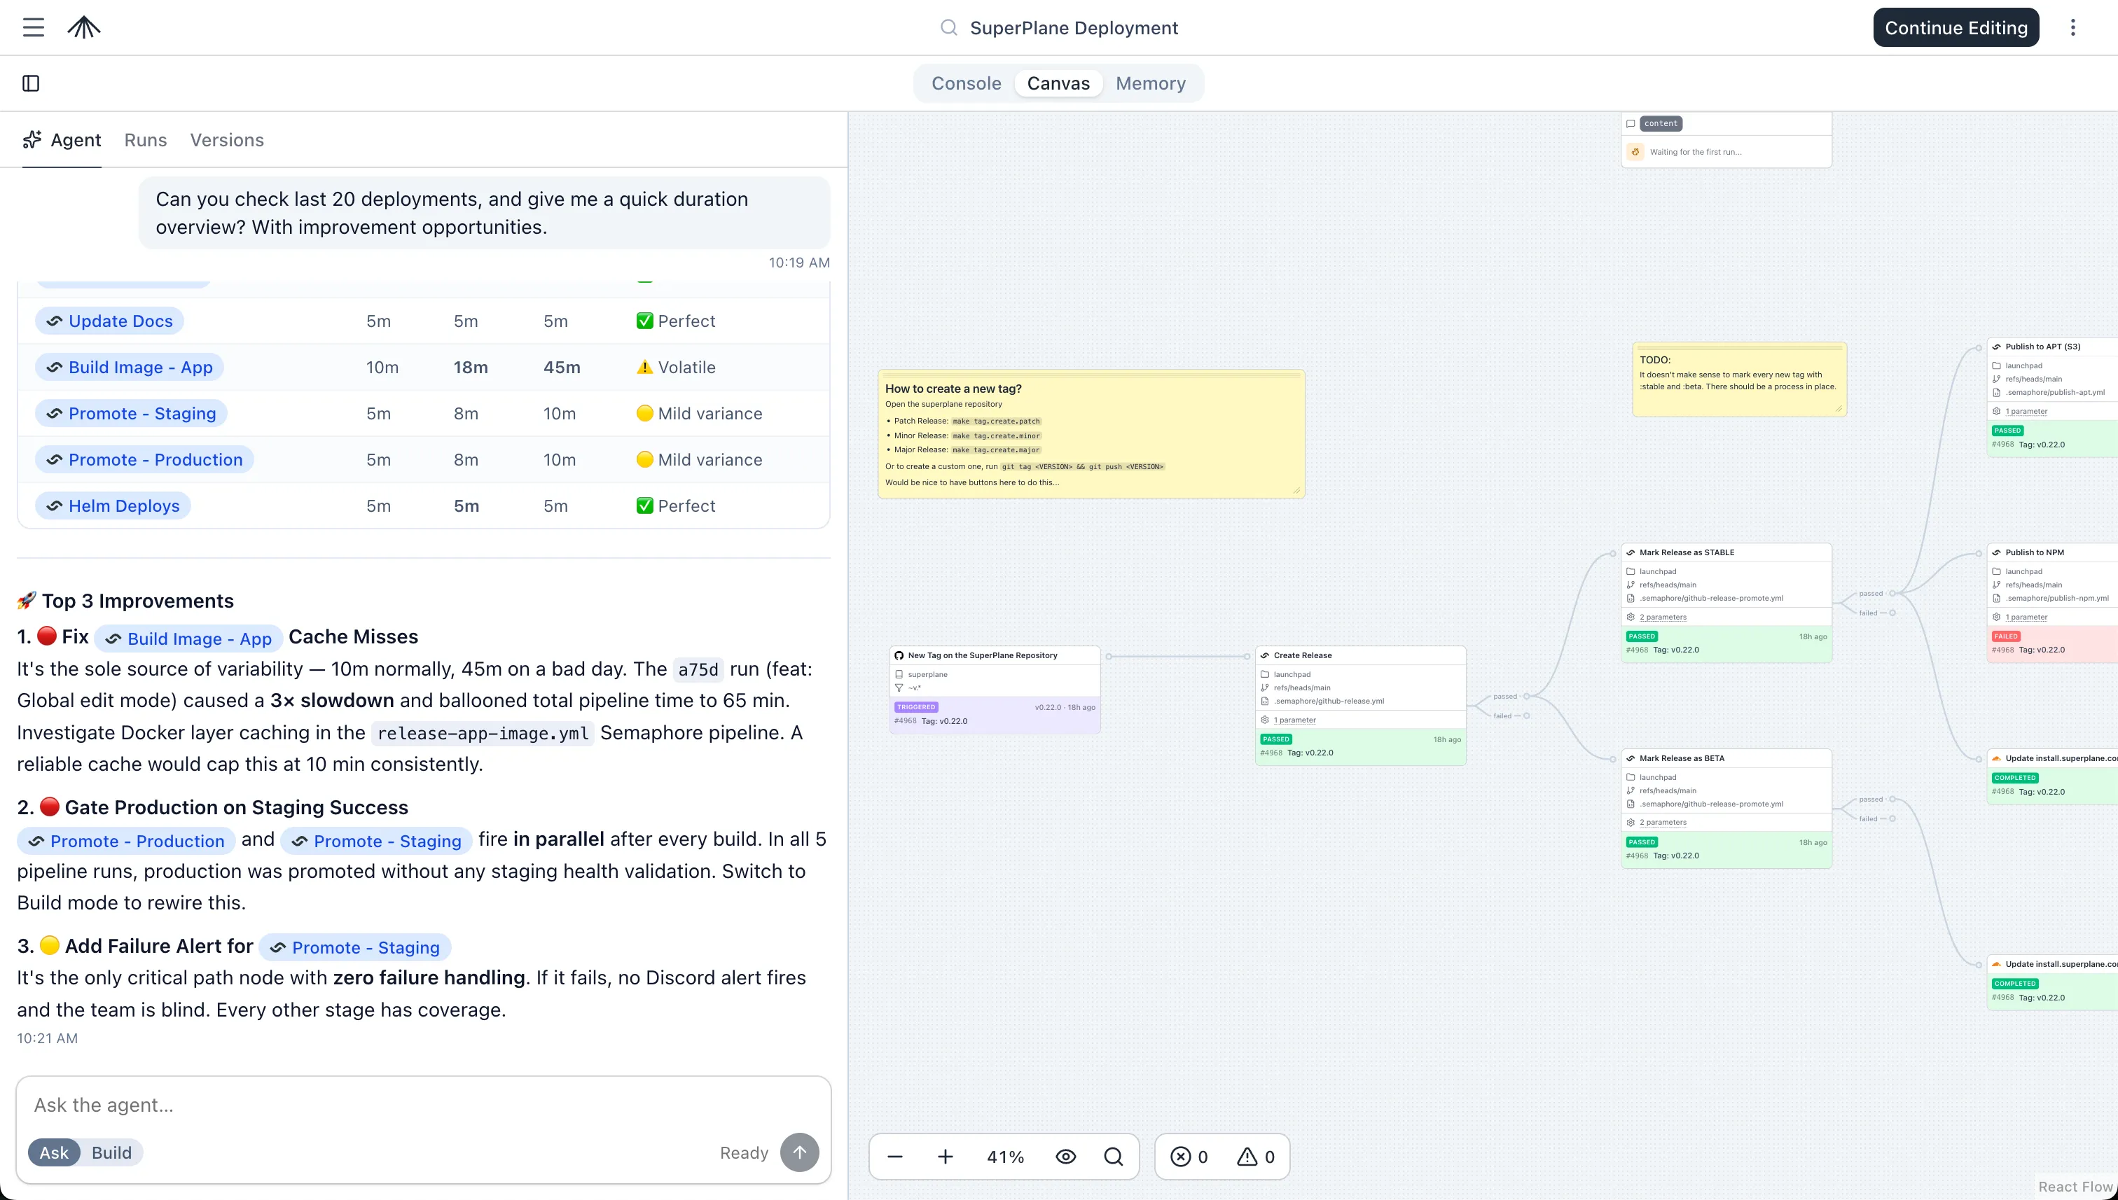Viewport: 2118px width, 1200px height.
Task: Click the content tag on top node
Action: (x=1661, y=124)
